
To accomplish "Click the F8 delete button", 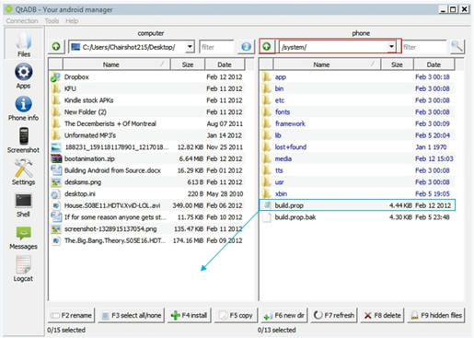I will click(x=382, y=315).
